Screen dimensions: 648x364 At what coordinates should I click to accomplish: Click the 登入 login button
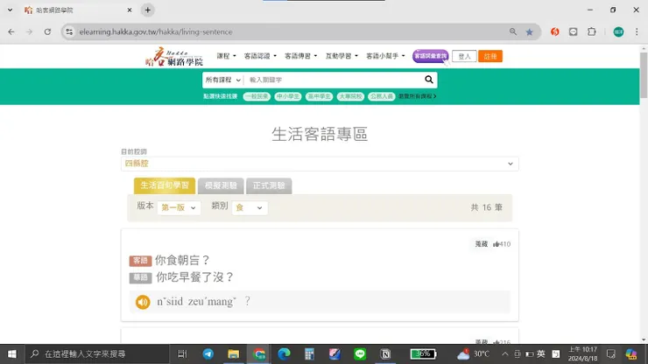click(x=464, y=56)
